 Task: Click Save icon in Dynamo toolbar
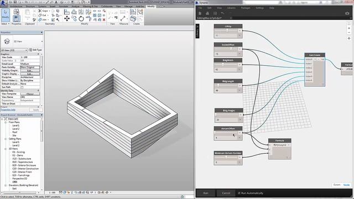tap(215, 13)
